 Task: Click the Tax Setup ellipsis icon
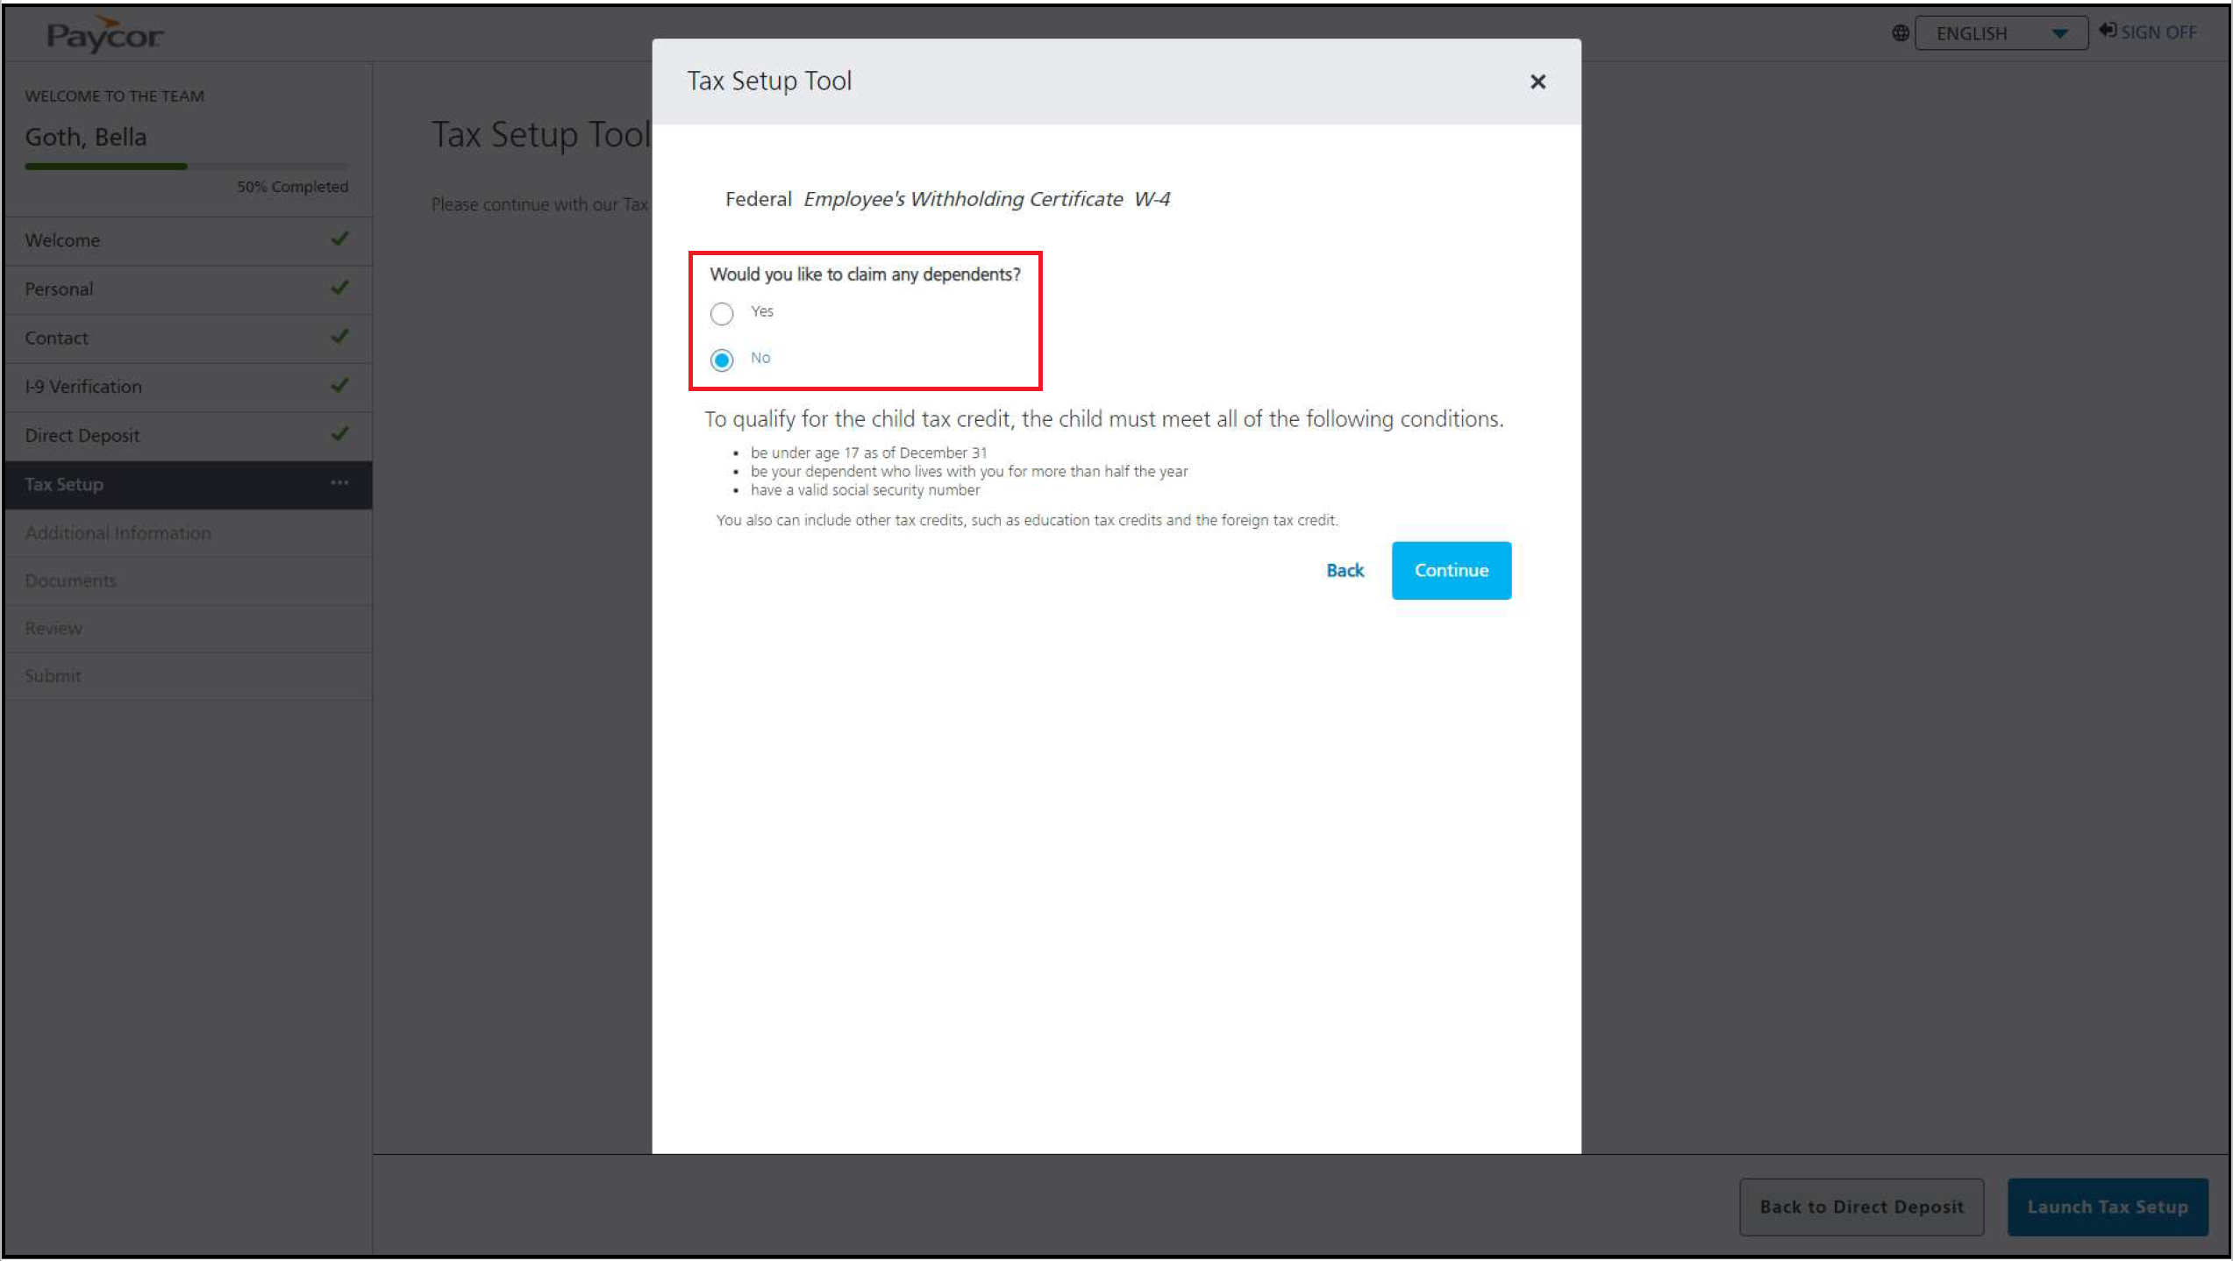tap(339, 483)
